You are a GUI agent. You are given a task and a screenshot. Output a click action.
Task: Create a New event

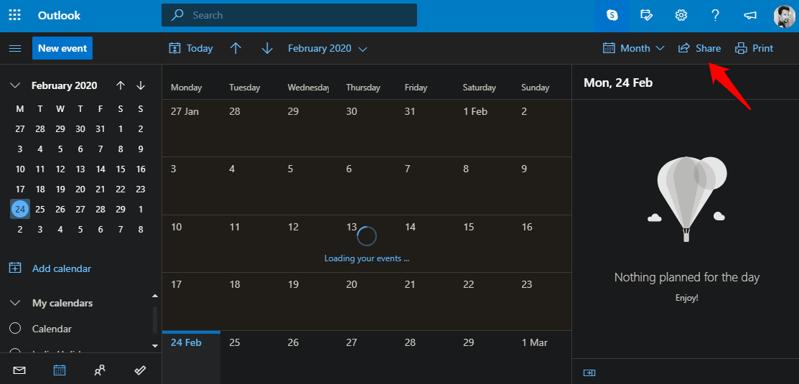pos(62,48)
